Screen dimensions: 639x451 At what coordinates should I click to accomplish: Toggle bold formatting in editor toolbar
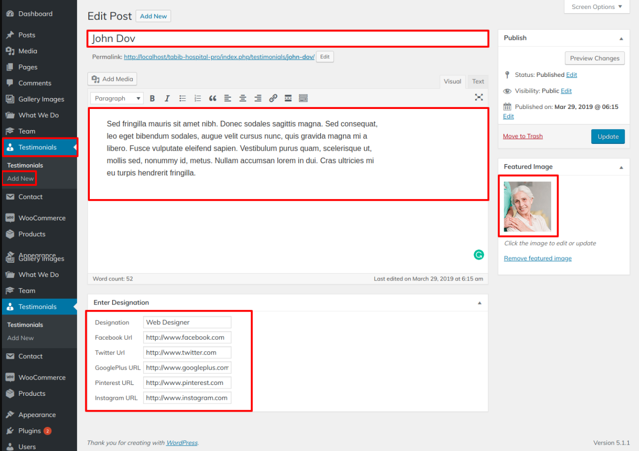coord(152,99)
